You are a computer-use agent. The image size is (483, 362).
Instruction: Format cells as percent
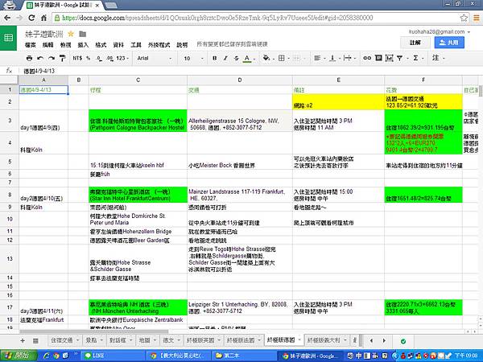point(88,58)
